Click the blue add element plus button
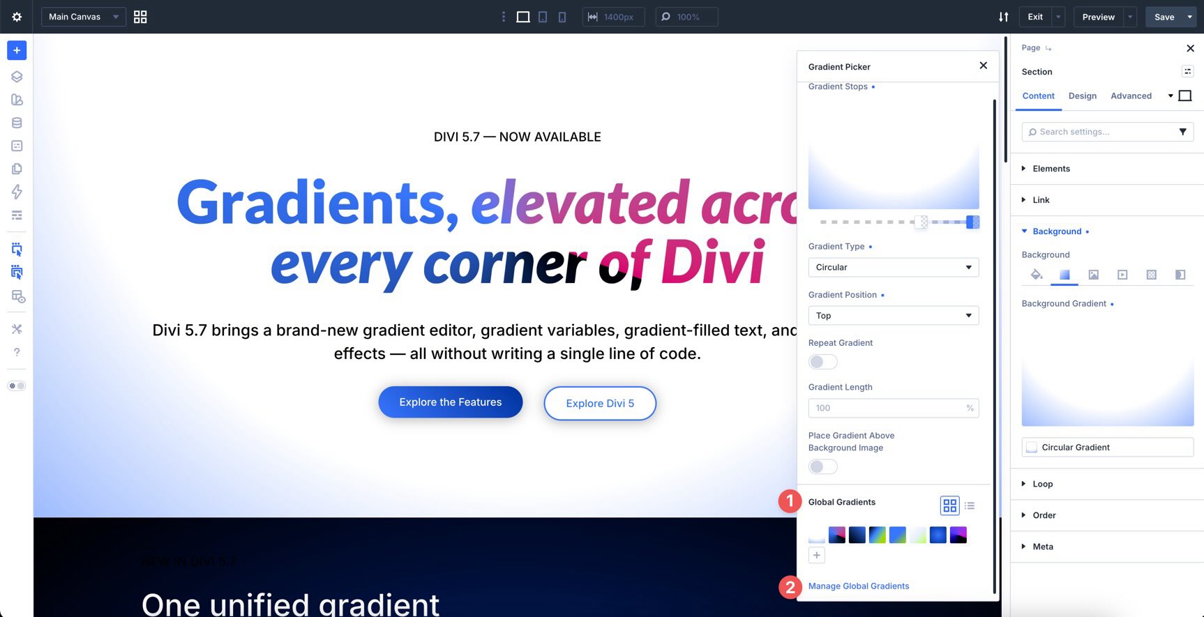 [17, 50]
